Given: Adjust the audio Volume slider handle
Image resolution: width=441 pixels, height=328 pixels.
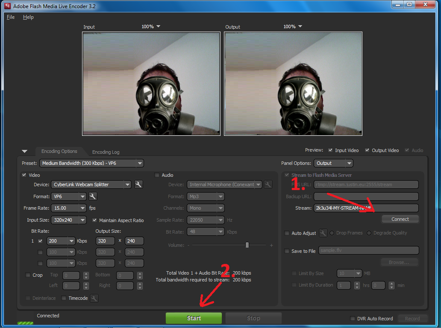Looking at the screenshot, I should (x=247, y=245).
